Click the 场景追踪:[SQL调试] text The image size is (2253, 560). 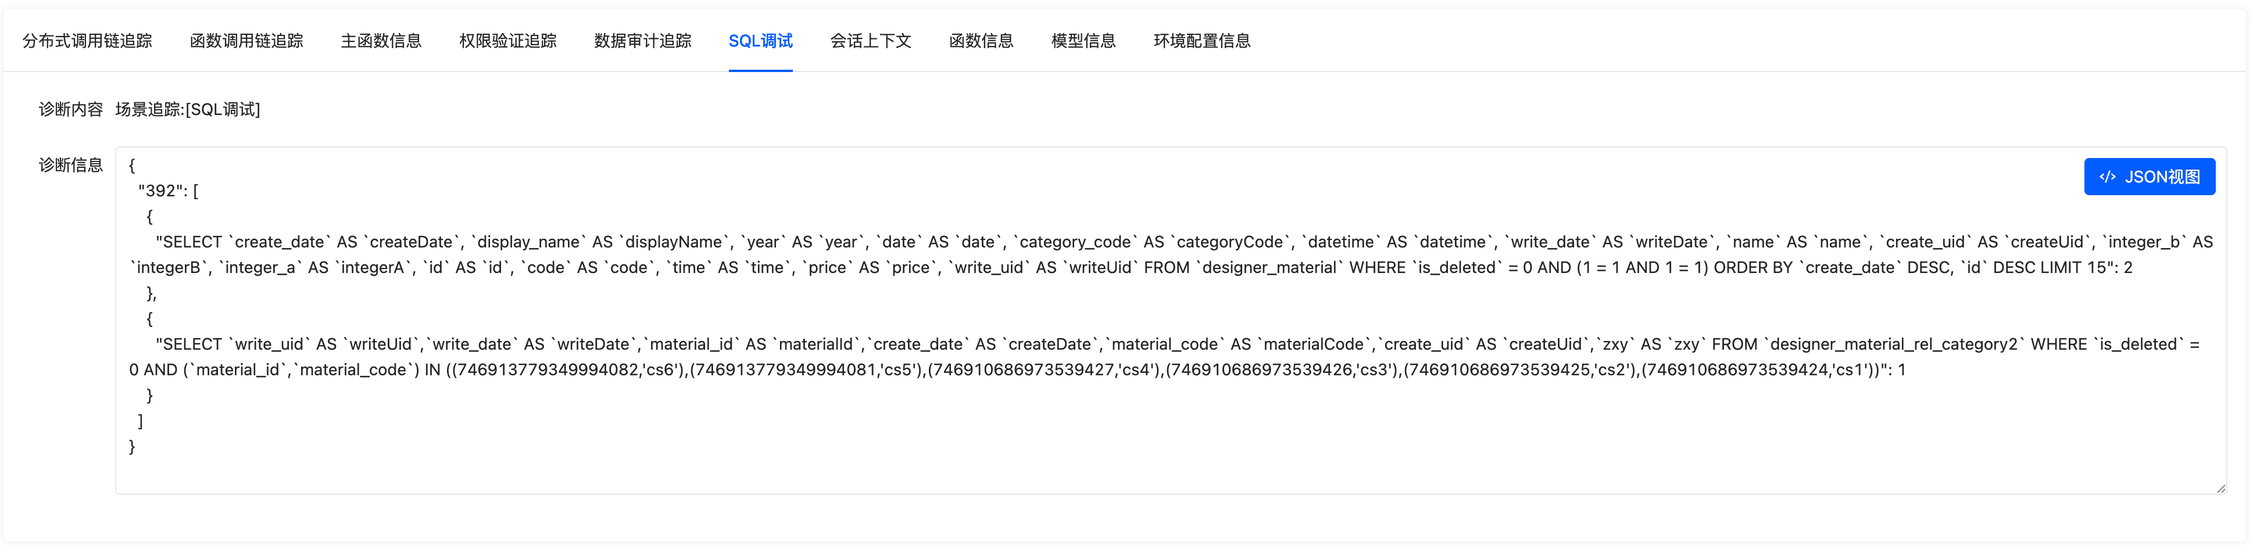(188, 109)
